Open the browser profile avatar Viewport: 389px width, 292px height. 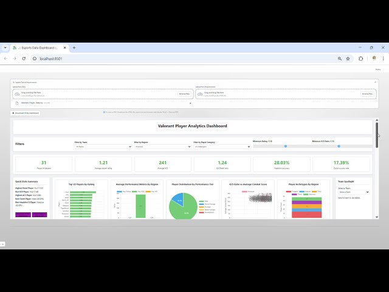pos(374,58)
